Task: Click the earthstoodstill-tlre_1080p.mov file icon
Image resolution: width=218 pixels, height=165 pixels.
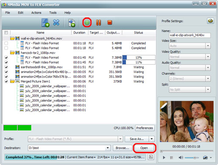Action: pyautogui.click(x=17, y=67)
